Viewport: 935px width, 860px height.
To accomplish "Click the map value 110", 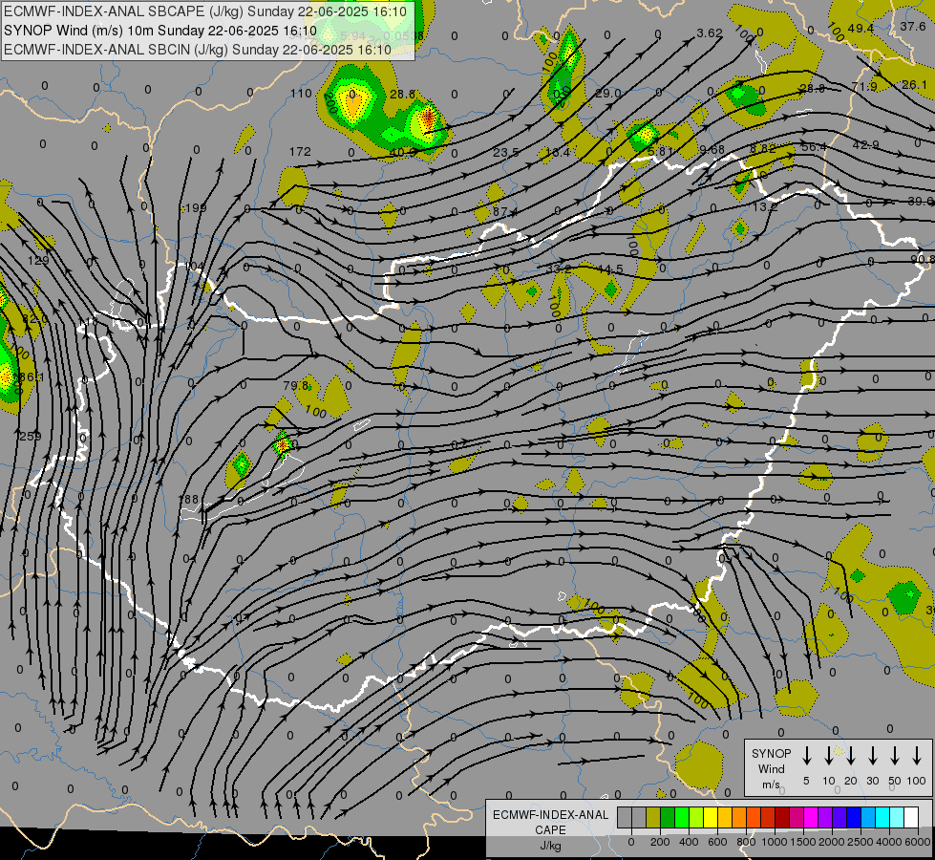I will [x=301, y=93].
